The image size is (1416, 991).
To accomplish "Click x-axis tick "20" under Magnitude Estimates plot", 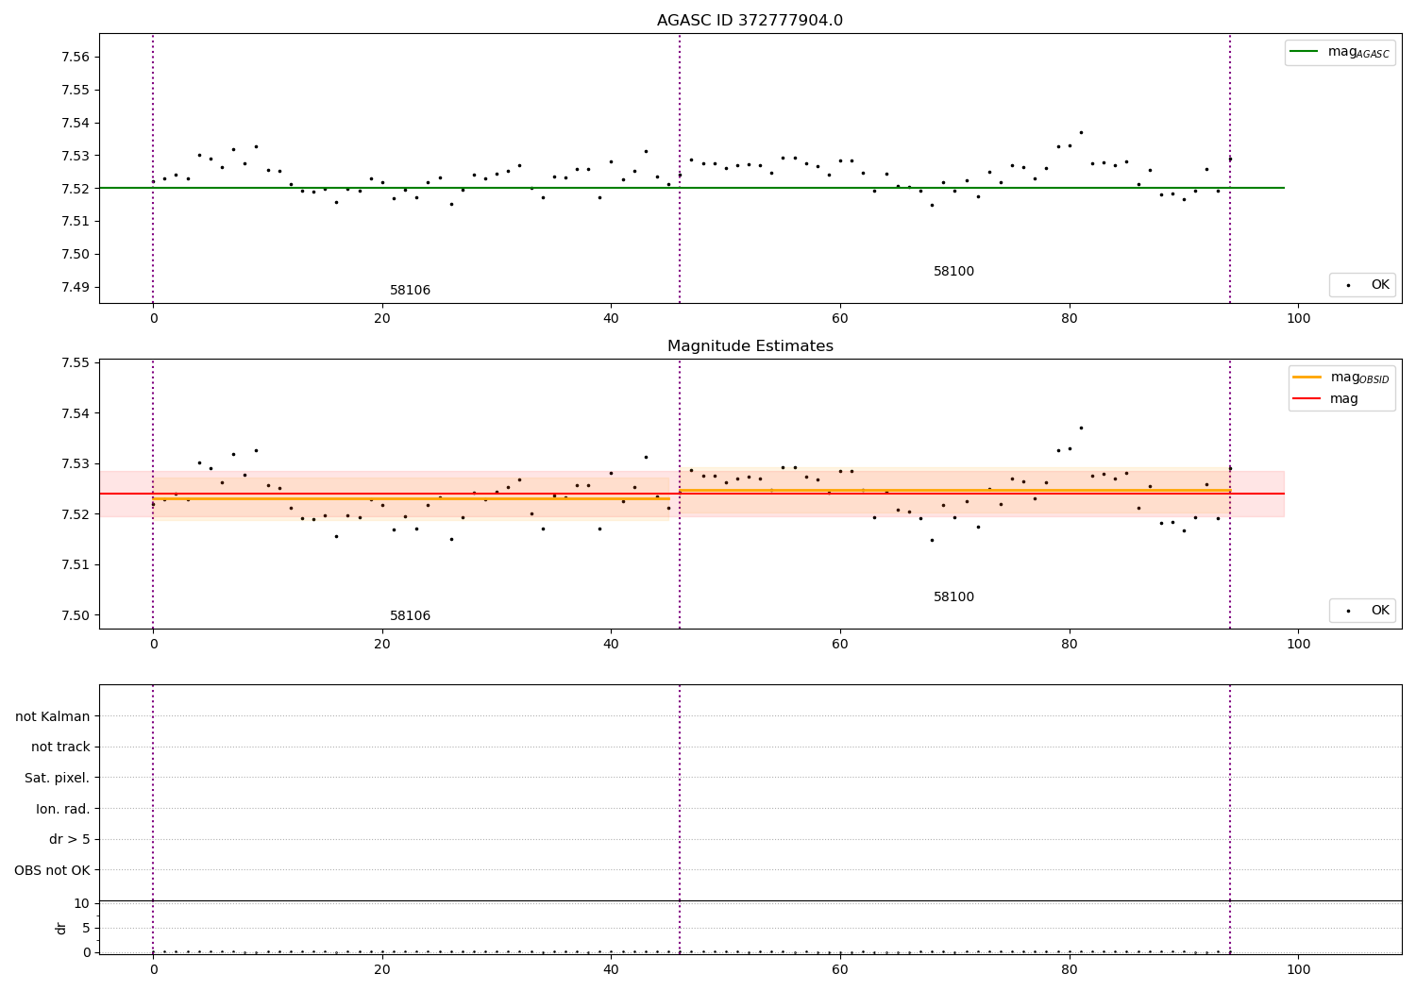I will click(x=382, y=644).
